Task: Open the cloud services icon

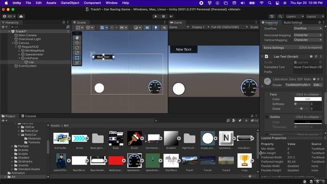Action: point(21,16)
